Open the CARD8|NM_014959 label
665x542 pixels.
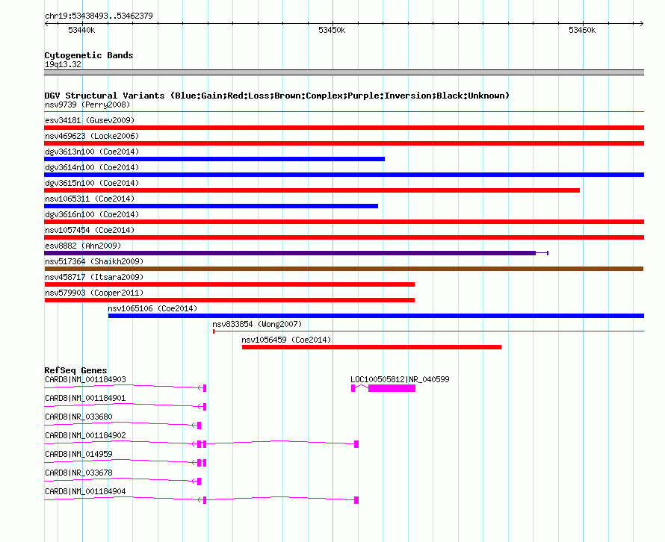pos(78,454)
